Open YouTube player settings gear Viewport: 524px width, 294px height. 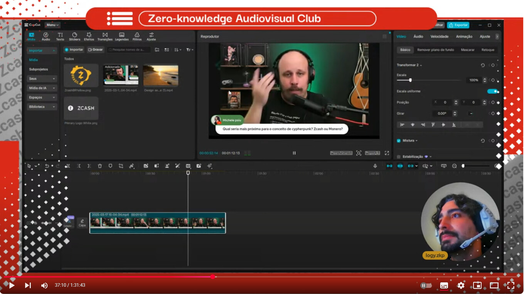tap(461, 285)
